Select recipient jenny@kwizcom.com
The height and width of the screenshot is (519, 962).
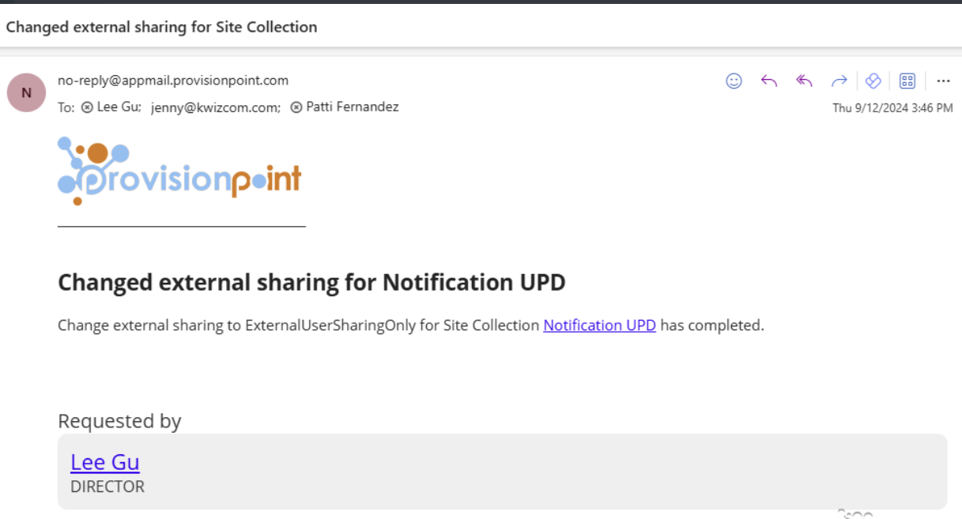click(214, 107)
